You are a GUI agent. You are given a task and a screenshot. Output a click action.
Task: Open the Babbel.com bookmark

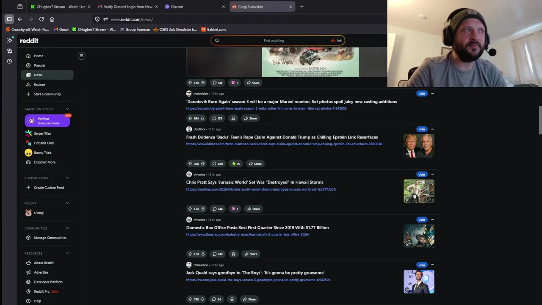pos(213,30)
